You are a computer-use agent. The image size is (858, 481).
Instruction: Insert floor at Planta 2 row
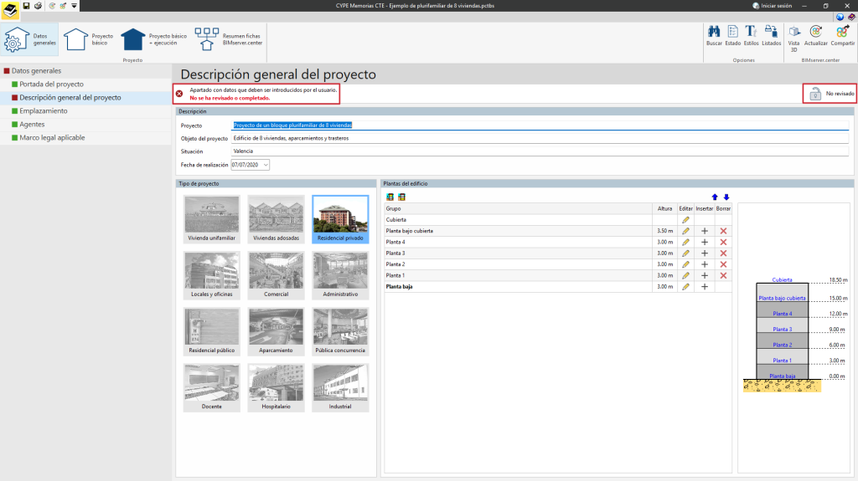(705, 264)
